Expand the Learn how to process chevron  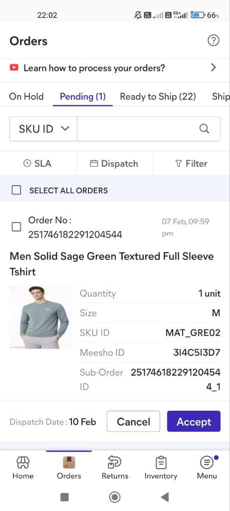[214, 68]
